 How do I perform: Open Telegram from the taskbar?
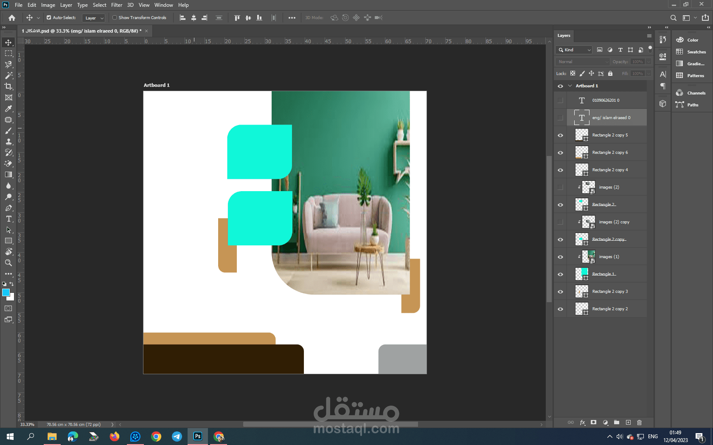pos(177,437)
